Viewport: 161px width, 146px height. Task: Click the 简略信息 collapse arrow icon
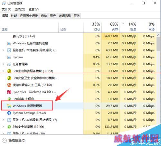click(4, 141)
